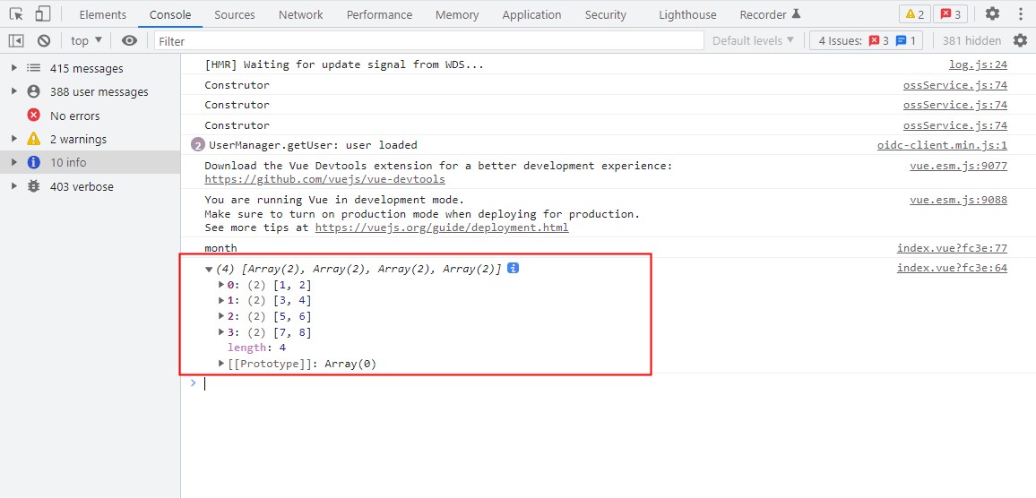Toggle the device toolbar icon

point(43,13)
